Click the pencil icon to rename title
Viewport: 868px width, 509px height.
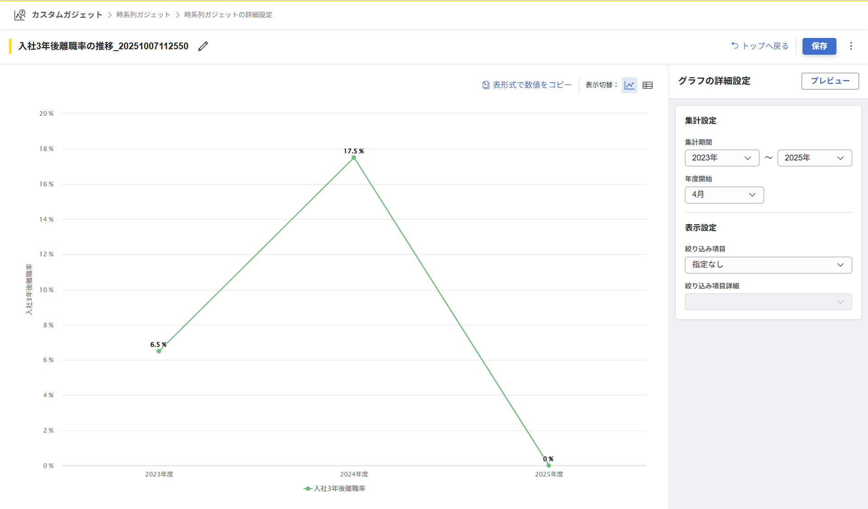tap(203, 46)
